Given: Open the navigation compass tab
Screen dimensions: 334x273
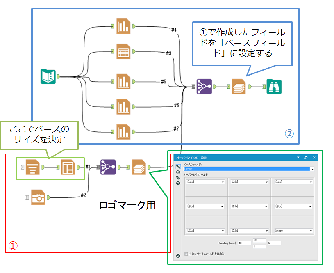Looking at the screenshot, I should 178,172.
